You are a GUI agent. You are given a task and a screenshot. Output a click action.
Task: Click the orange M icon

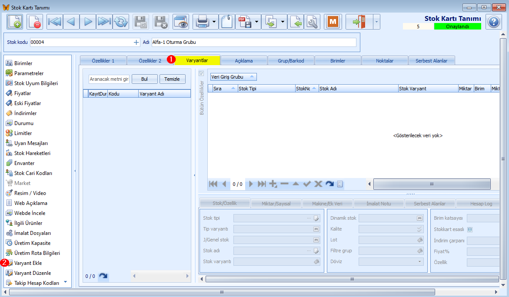click(x=333, y=22)
